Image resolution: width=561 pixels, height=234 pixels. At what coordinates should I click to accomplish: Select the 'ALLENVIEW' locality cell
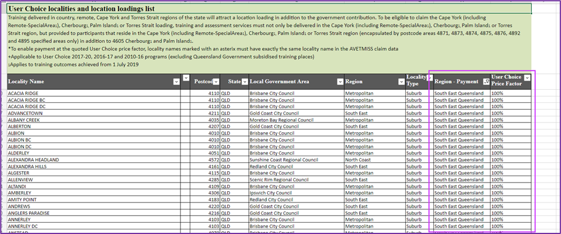tap(94, 180)
